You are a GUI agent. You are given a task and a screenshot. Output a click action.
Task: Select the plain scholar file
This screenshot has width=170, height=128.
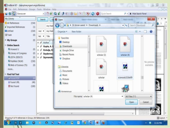coord(101,69)
